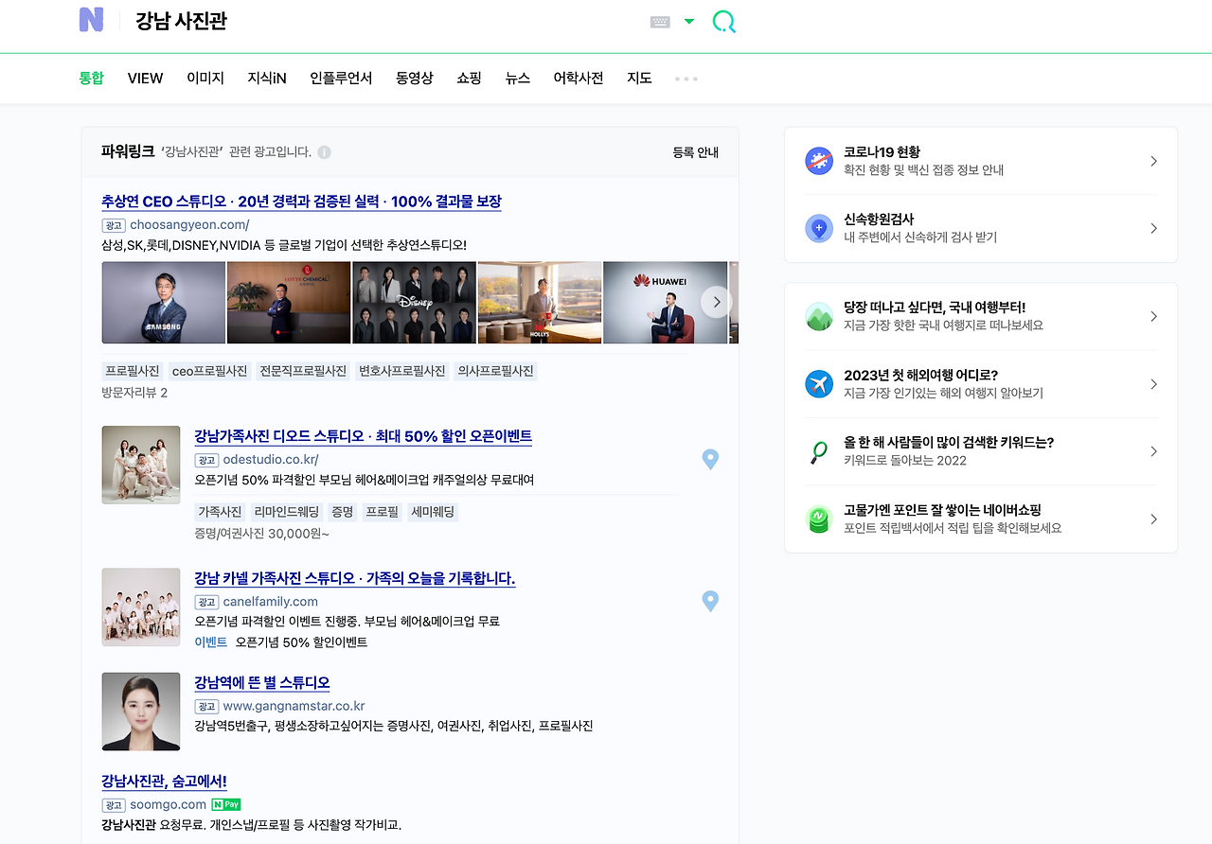Visit the choosangyeon.com/ URL
This screenshot has width=1212, height=844.
coord(189,225)
